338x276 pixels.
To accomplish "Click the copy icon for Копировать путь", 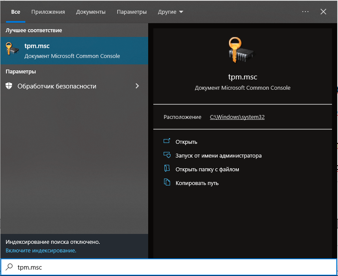I will tap(167, 182).
